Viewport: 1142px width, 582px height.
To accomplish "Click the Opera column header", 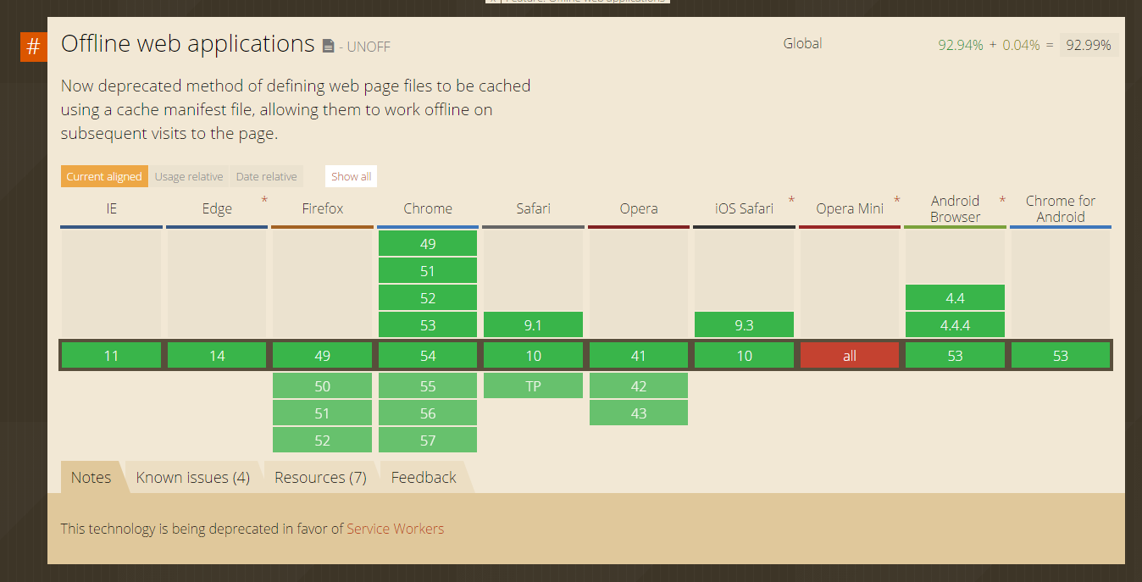I will tap(639, 208).
